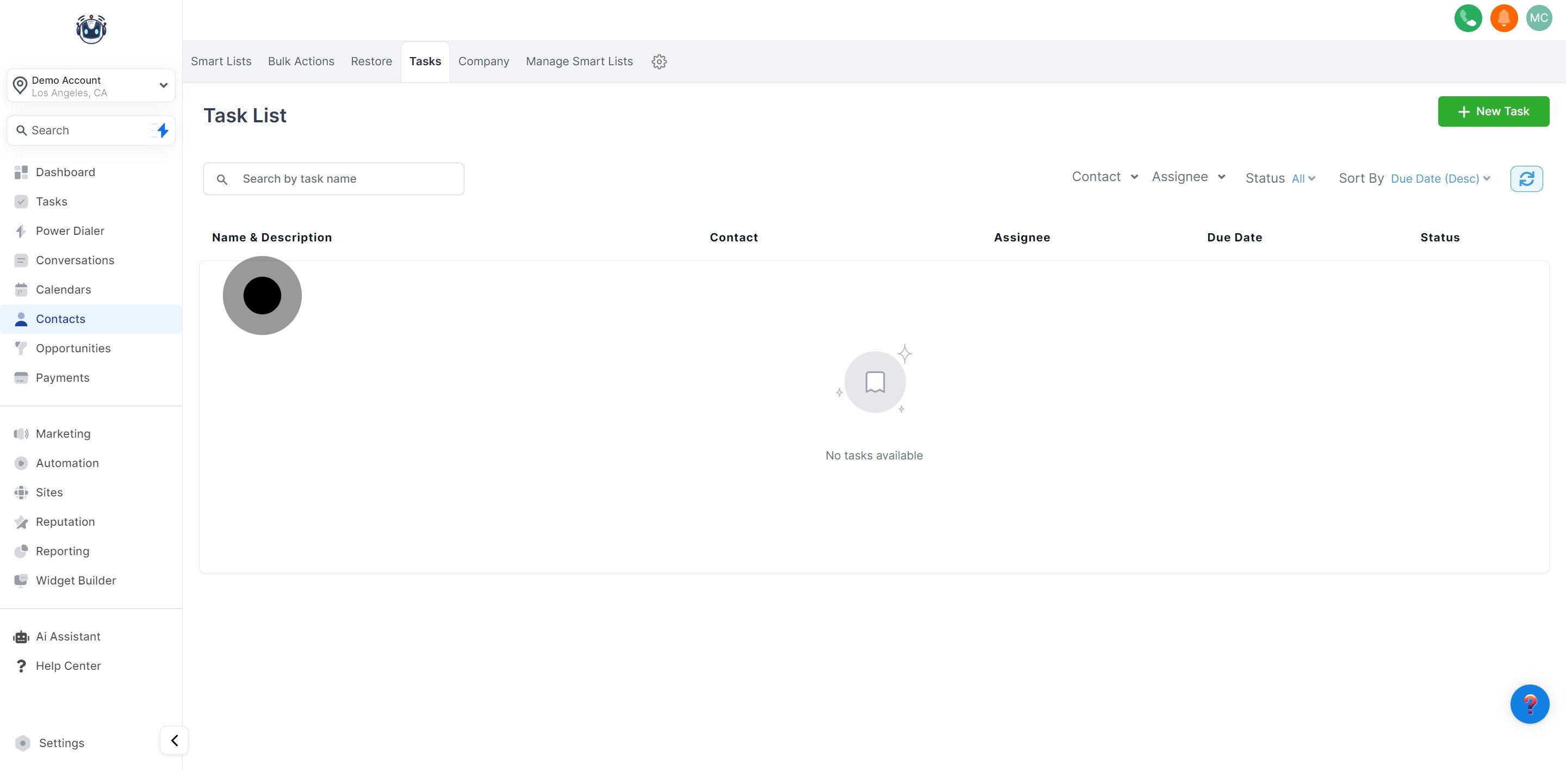Go to Power Dialer in sidebar

[x=69, y=231]
